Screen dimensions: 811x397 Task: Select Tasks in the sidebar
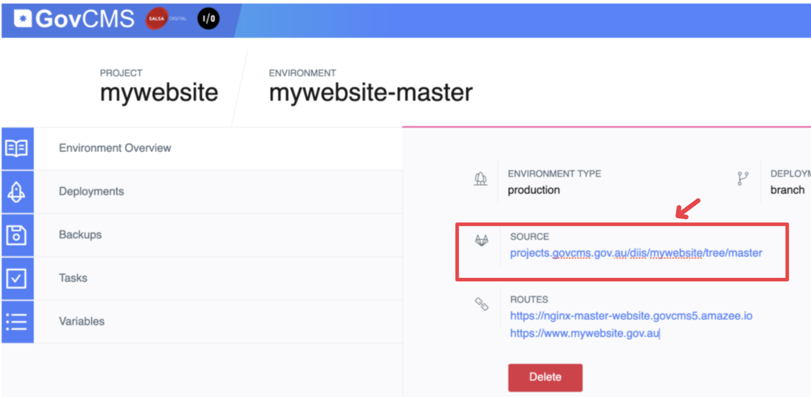(x=73, y=278)
